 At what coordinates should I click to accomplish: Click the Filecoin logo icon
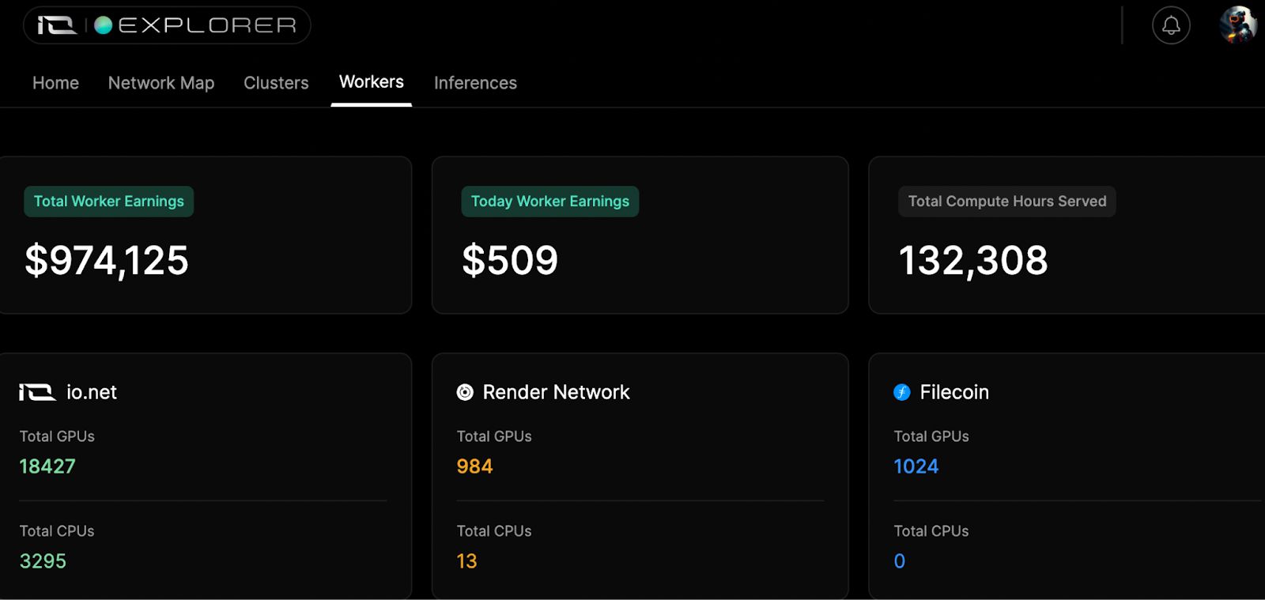(x=902, y=392)
